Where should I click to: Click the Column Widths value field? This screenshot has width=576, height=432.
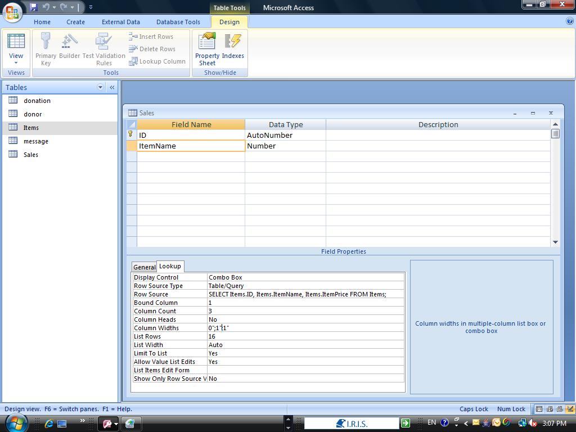[x=305, y=328]
